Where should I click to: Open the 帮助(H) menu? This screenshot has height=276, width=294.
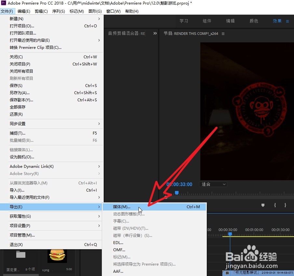(x=132, y=11)
